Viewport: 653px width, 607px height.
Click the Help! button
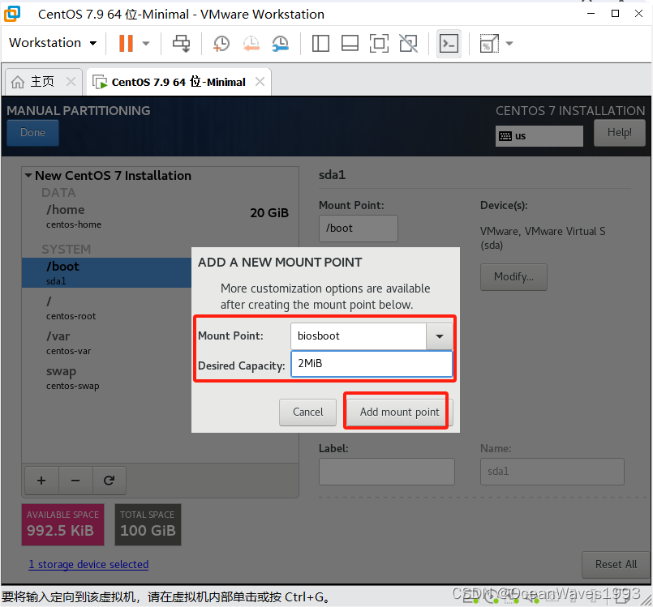619,133
